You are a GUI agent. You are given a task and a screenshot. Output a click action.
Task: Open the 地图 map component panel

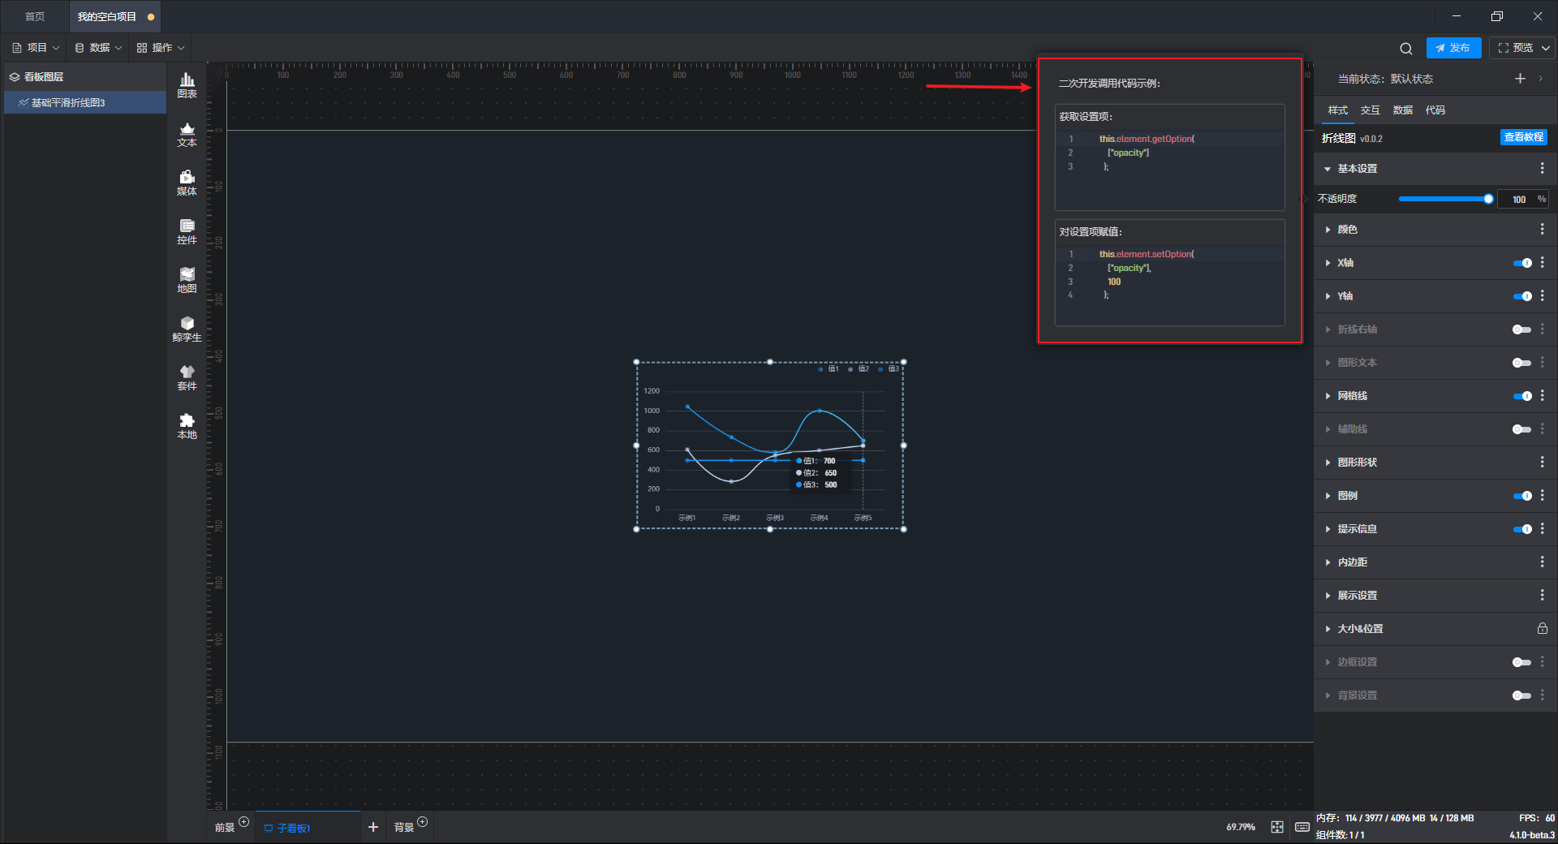187,280
